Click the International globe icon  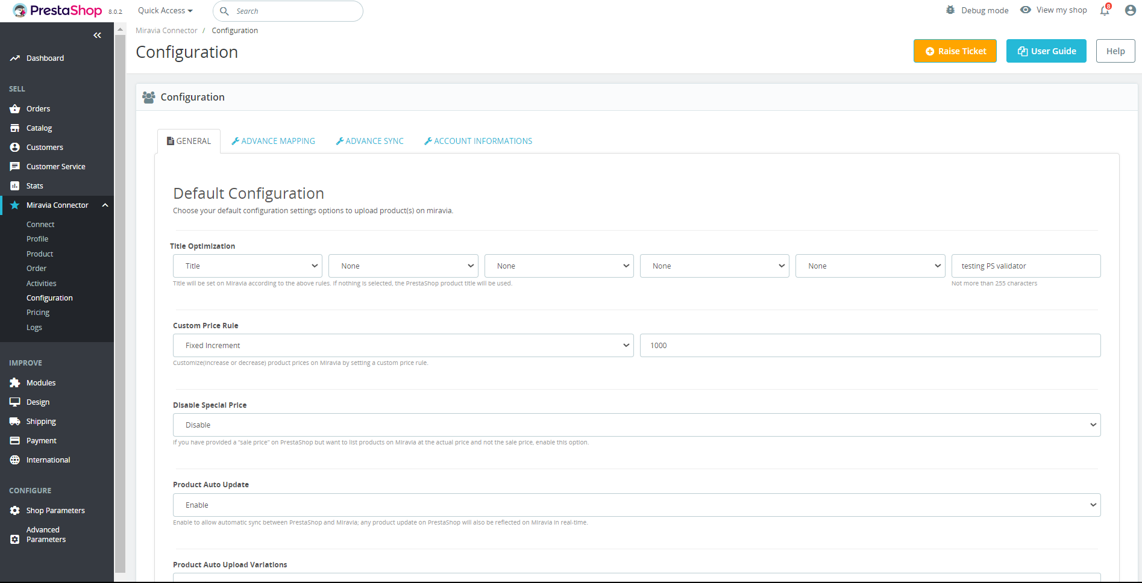15,460
